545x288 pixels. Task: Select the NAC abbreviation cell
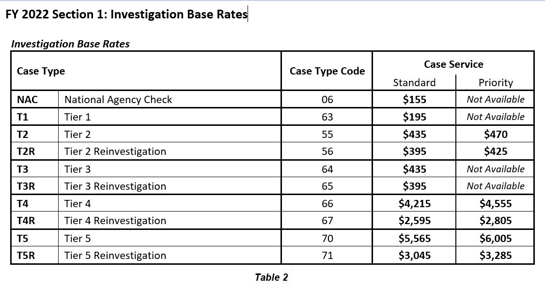(27, 100)
